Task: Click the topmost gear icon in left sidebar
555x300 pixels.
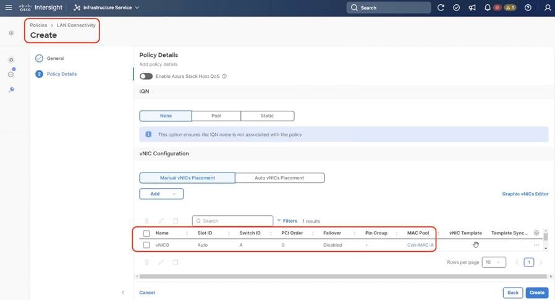Action: click(x=11, y=33)
